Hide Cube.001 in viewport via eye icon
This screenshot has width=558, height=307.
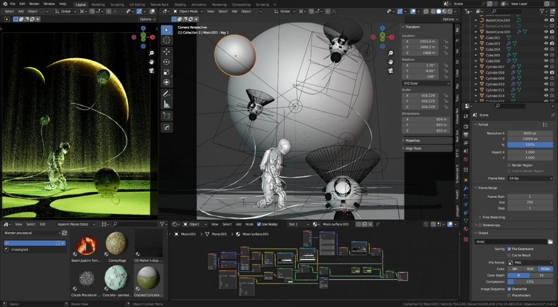[546, 38]
